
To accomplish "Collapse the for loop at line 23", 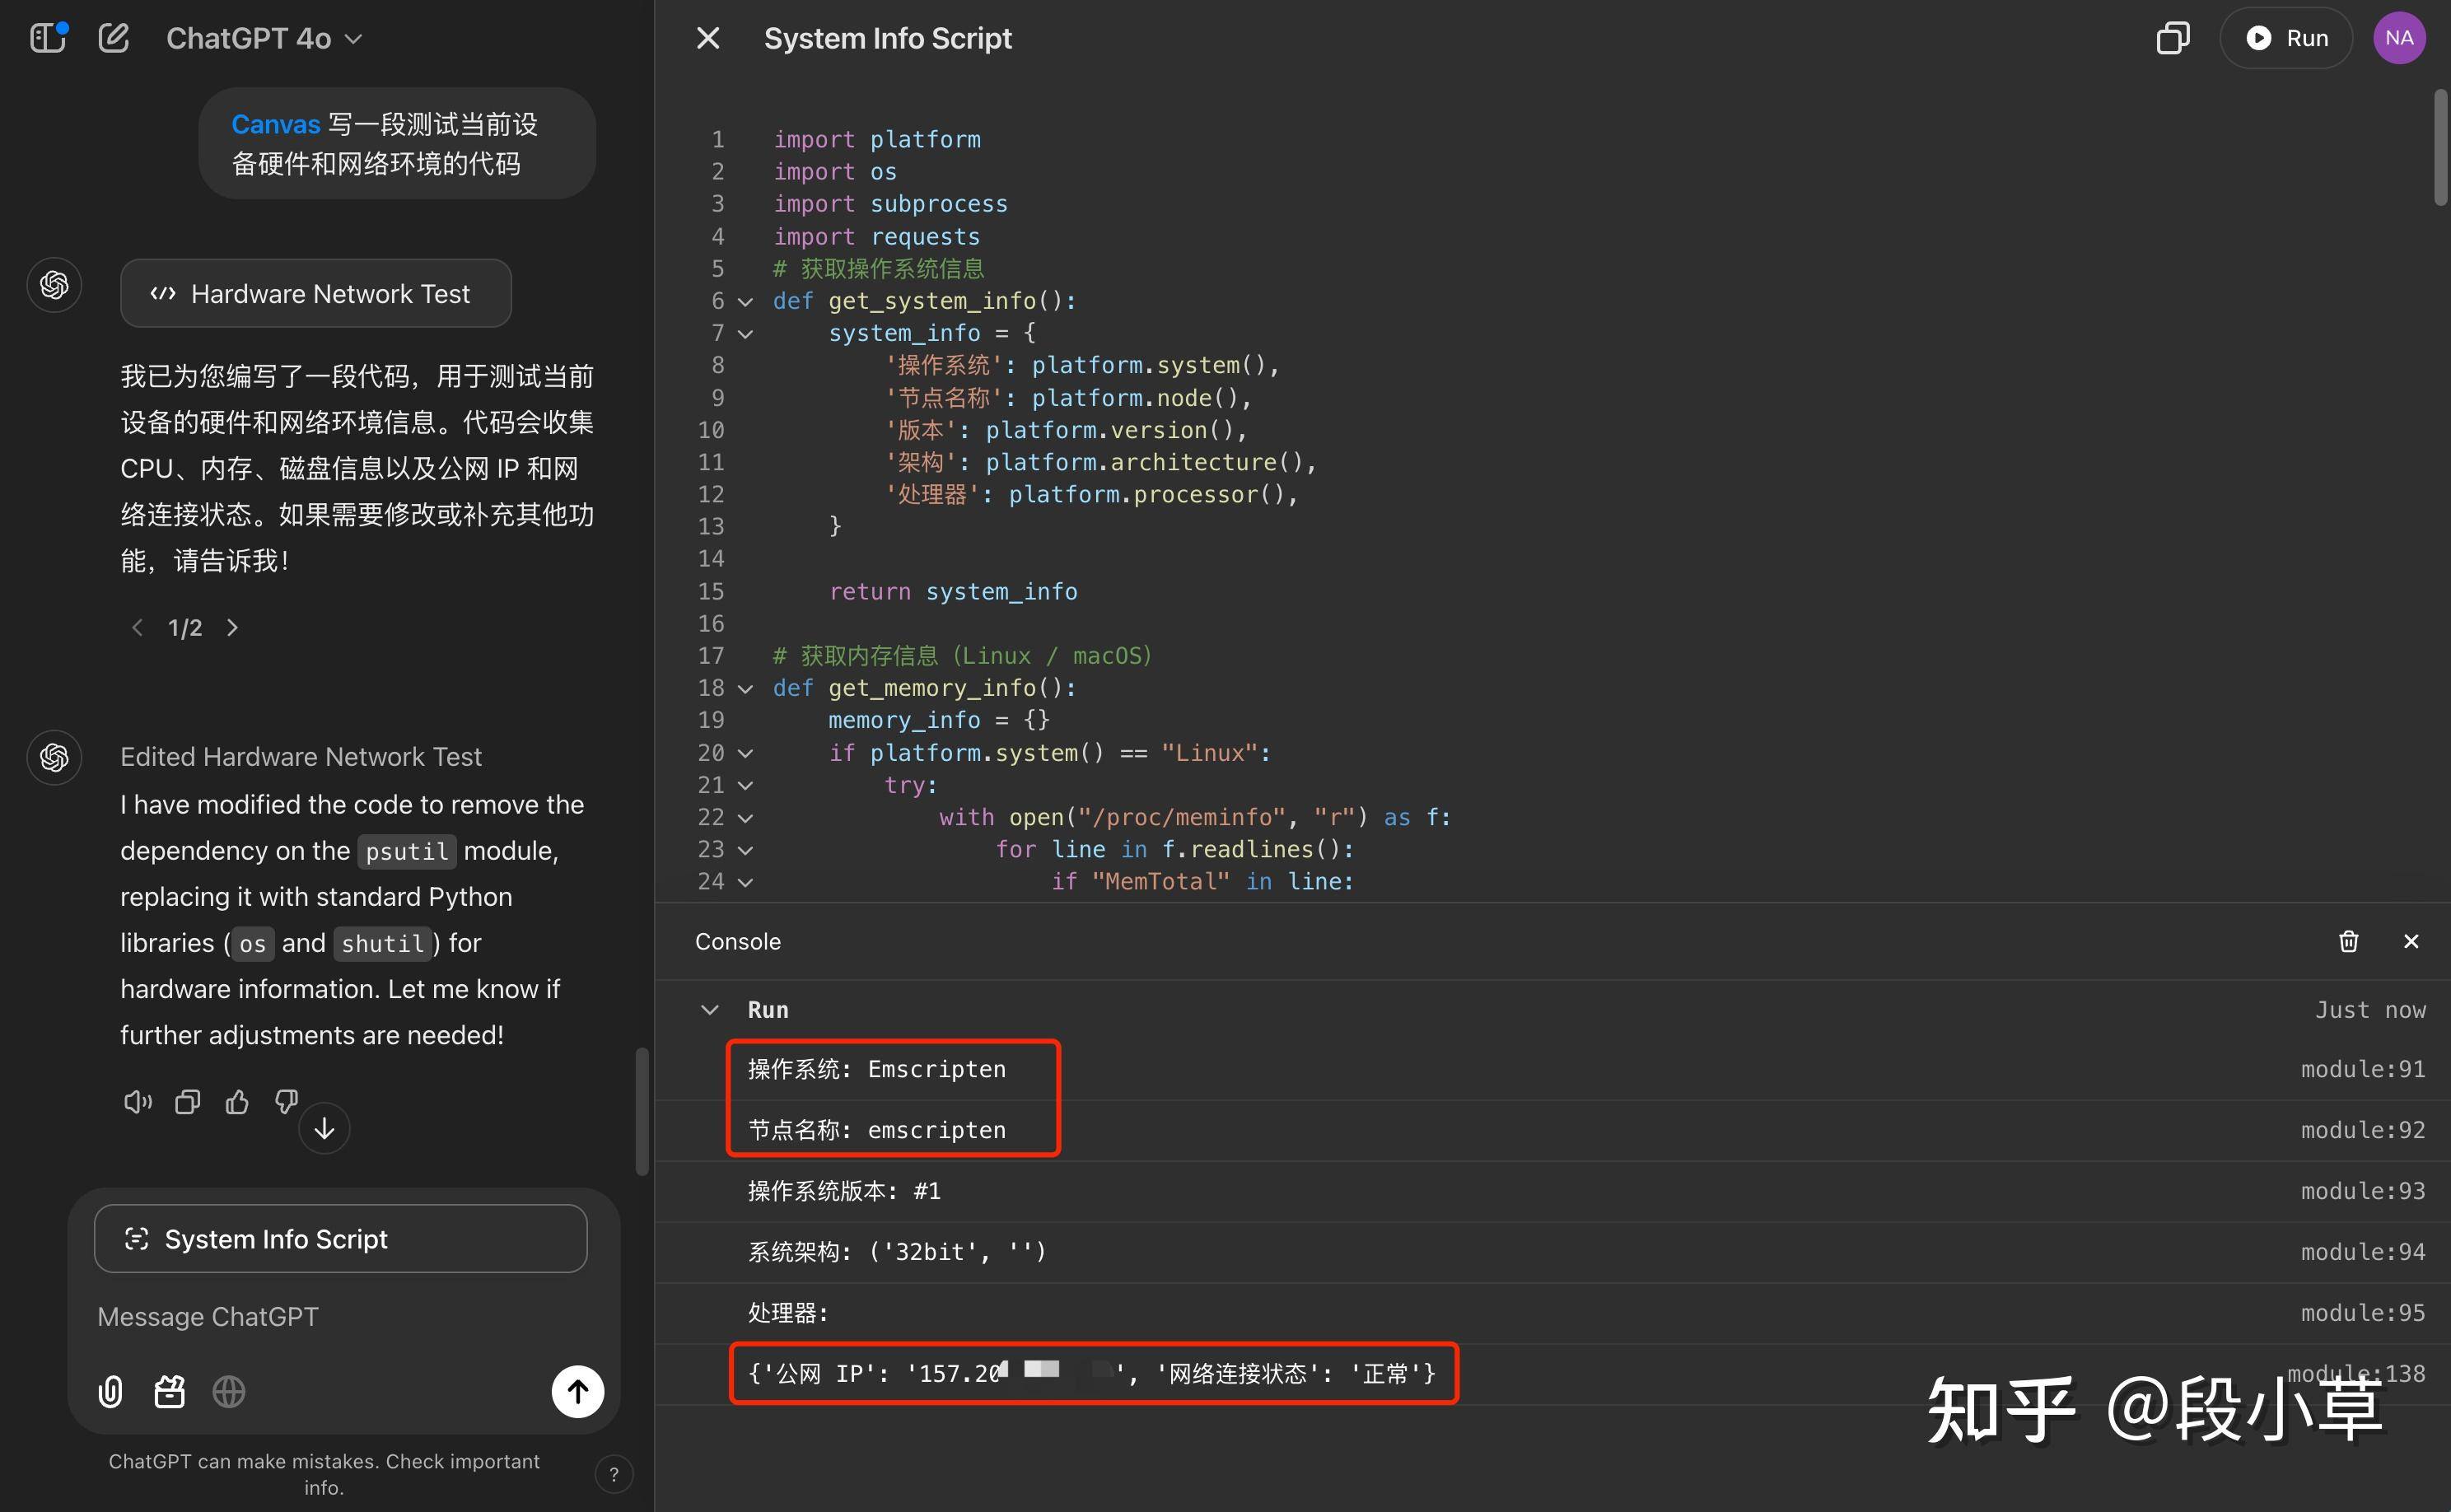I will tap(745, 850).
